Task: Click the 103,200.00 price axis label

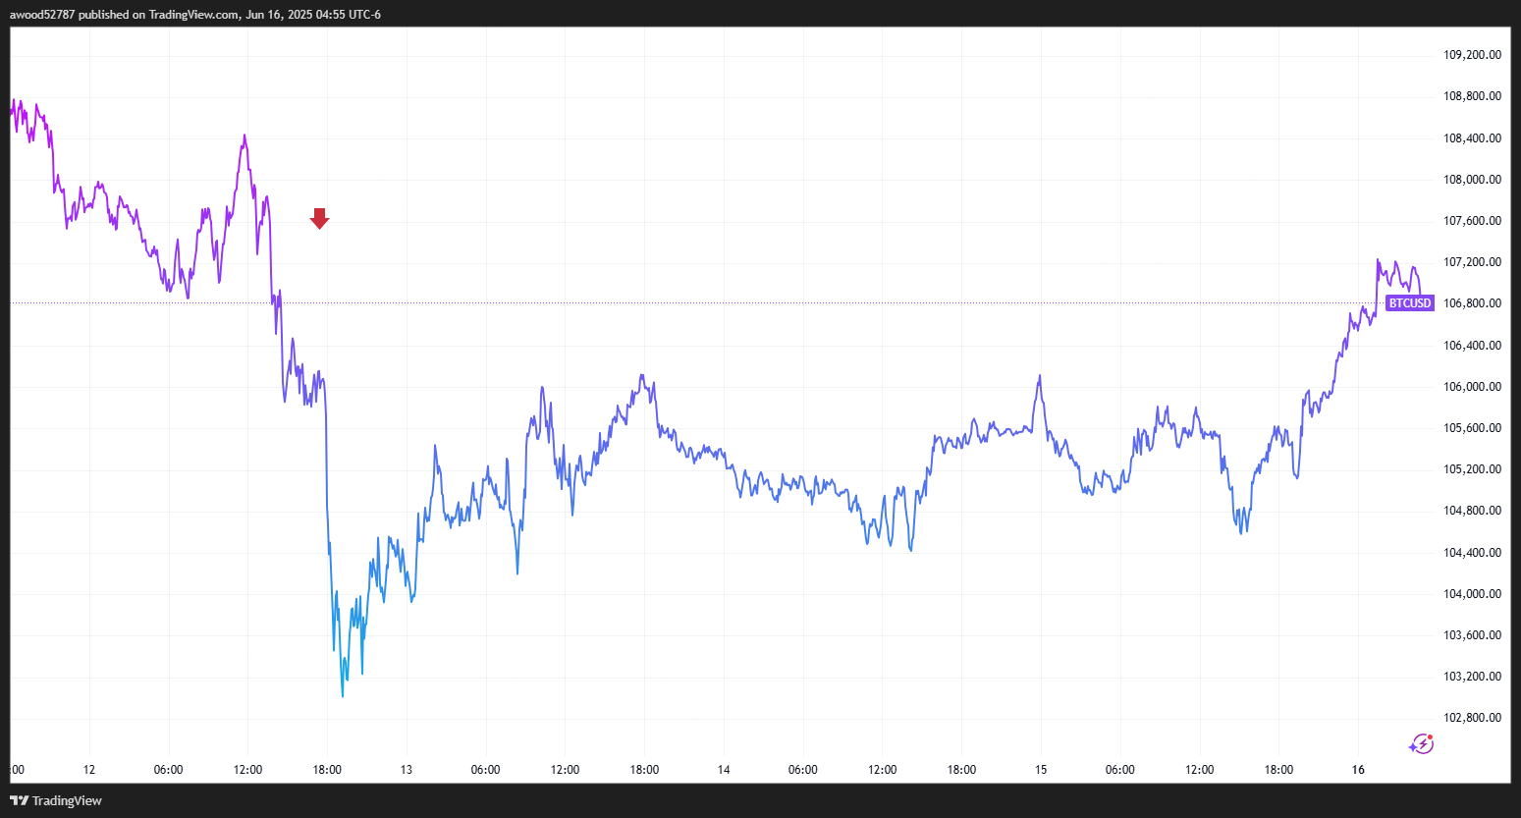Action: 1472,677
